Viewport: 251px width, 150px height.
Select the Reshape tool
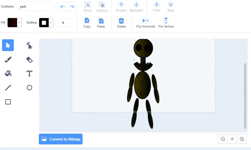click(x=29, y=45)
